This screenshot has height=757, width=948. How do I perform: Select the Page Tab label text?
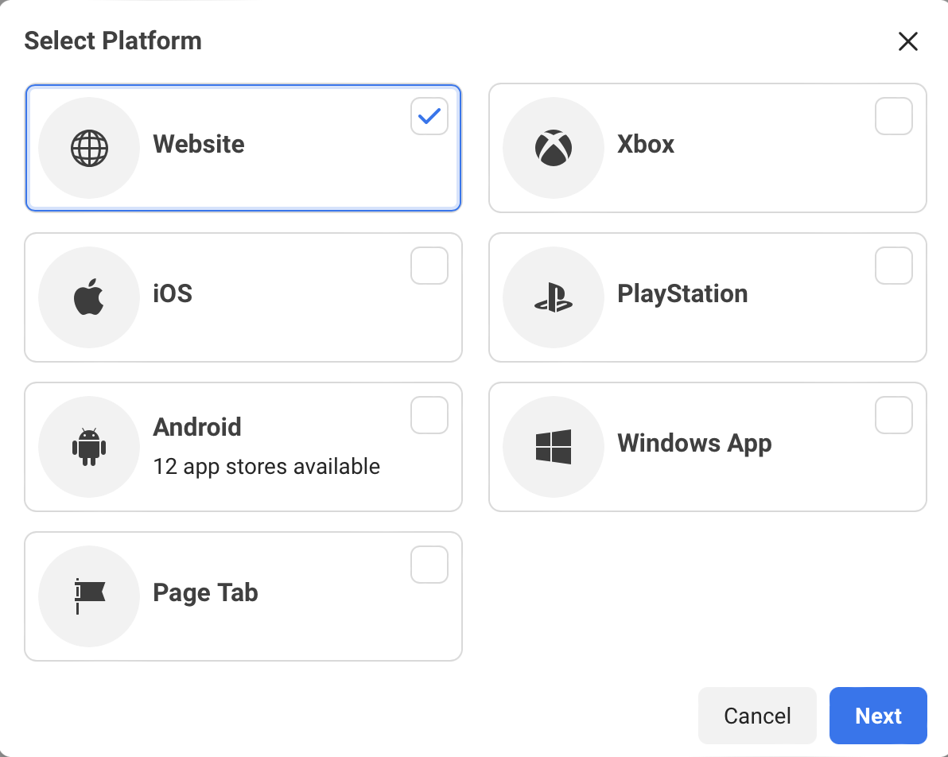(205, 593)
